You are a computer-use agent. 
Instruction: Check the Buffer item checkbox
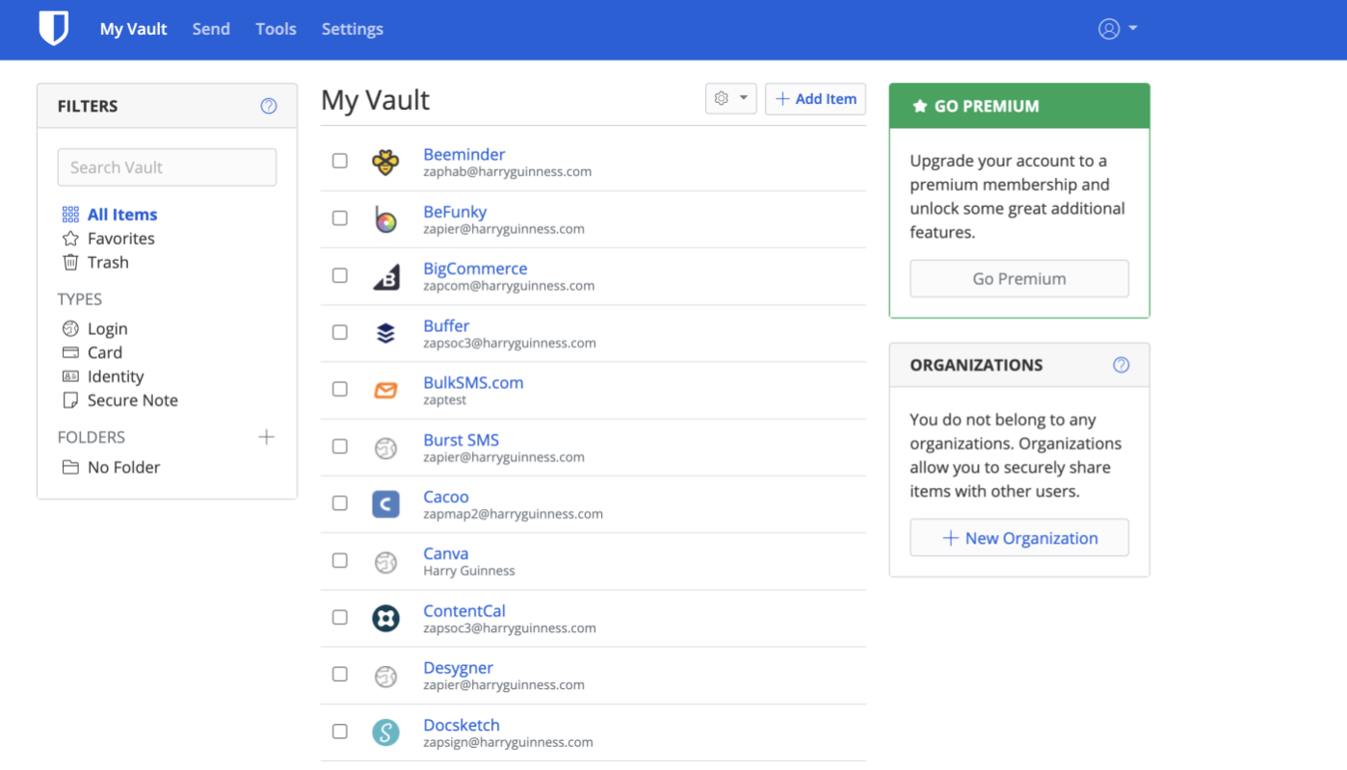(340, 332)
